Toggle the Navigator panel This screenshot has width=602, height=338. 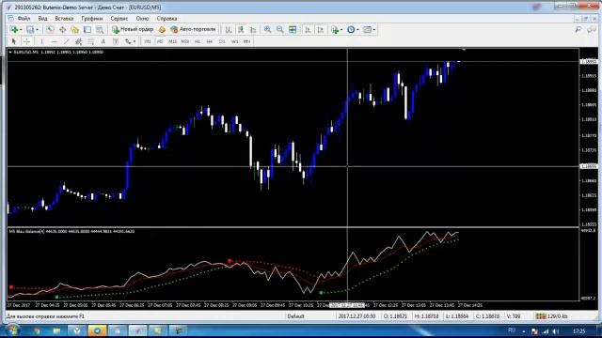[x=75, y=29]
